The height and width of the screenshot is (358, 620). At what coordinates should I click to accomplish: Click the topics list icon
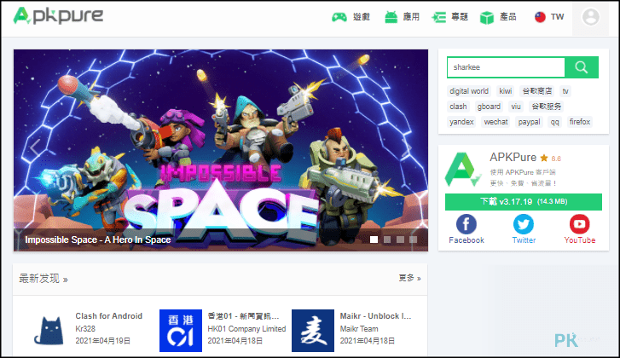[x=439, y=17]
